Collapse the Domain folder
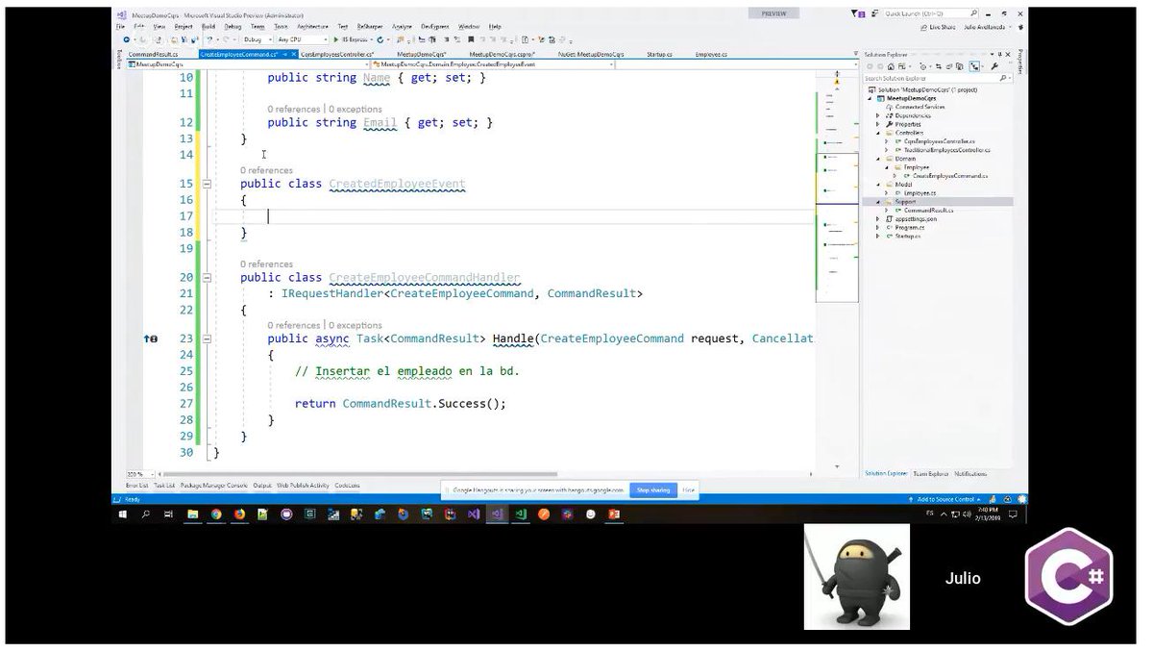The width and height of the screenshot is (1153, 652). (x=877, y=159)
